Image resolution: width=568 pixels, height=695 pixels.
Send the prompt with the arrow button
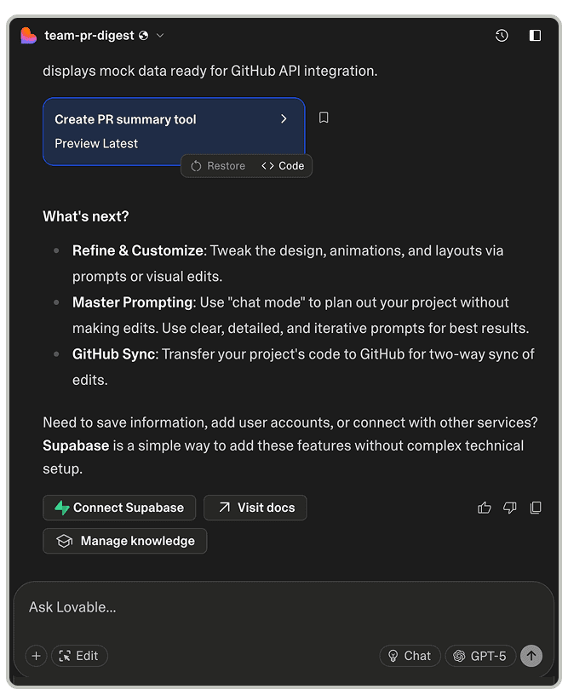coord(531,656)
